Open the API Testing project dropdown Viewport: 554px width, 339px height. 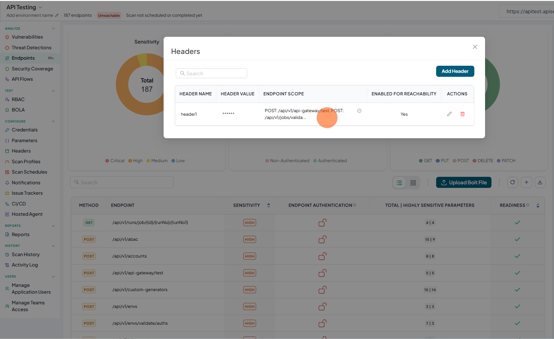coord(40,8)
